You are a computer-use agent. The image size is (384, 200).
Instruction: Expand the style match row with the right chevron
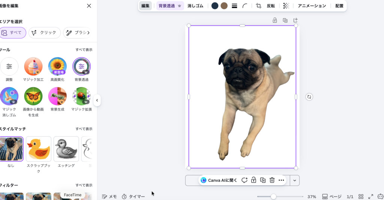point(88,149)
